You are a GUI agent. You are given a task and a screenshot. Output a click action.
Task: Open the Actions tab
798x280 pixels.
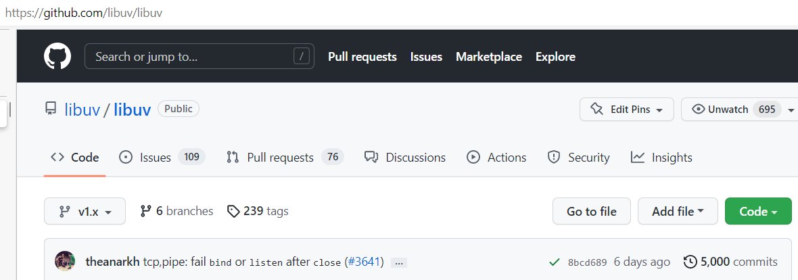(496, 158)
